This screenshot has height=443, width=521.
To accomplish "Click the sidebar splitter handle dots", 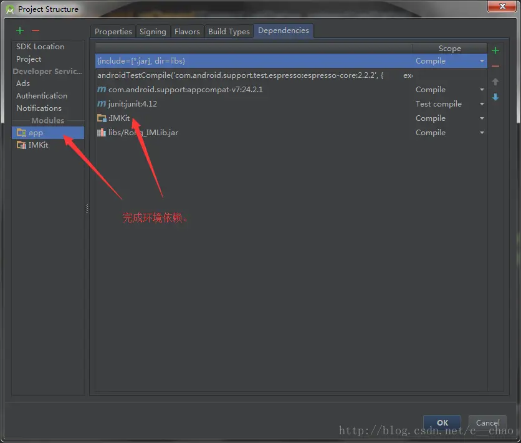I will (87, 209).
